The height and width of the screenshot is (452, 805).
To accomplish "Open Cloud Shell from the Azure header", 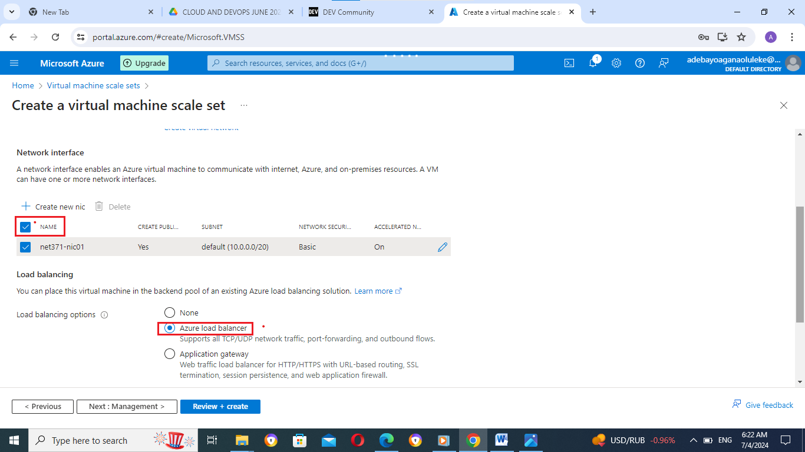I will 569,63.
